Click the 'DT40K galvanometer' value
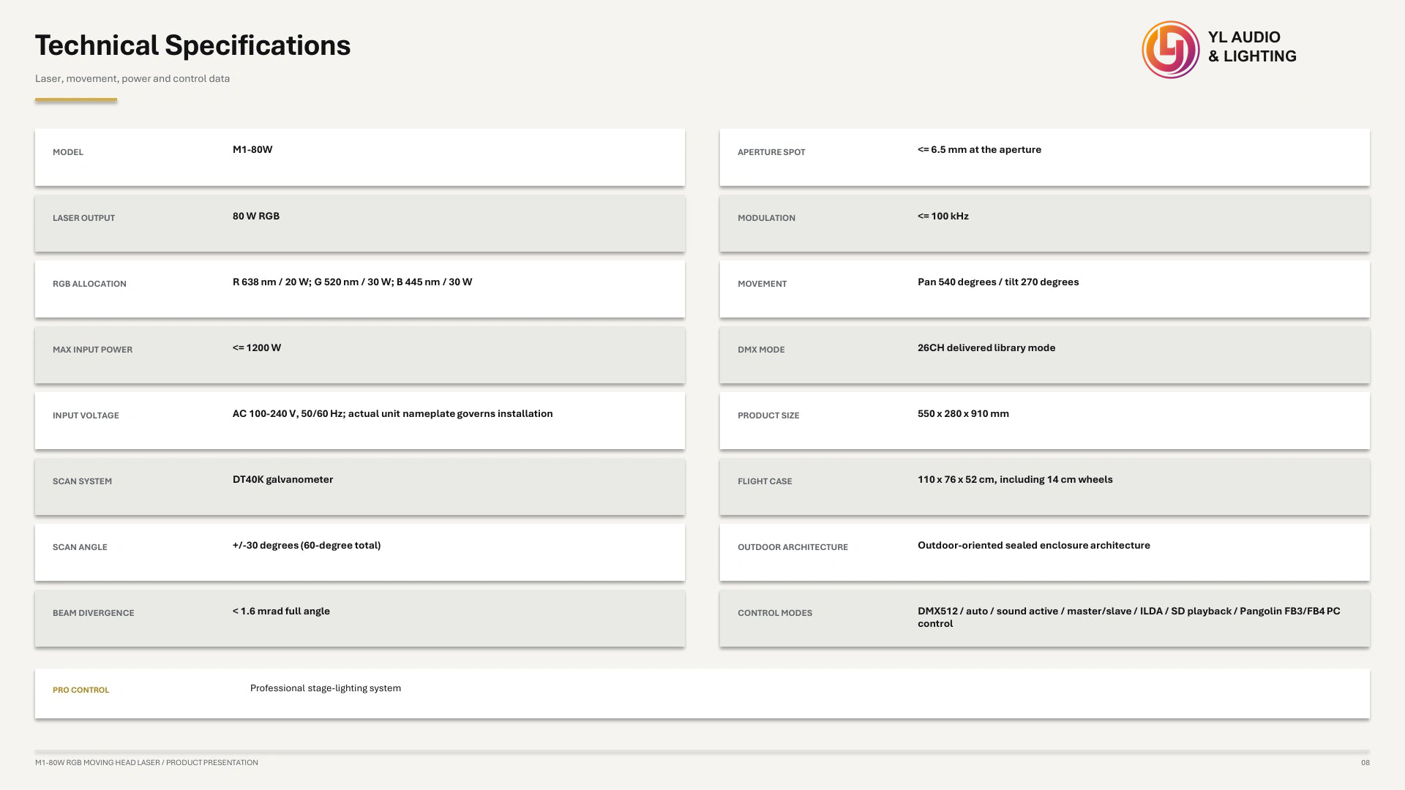Viewport: 1405px width, 790px height. (283, 479)
